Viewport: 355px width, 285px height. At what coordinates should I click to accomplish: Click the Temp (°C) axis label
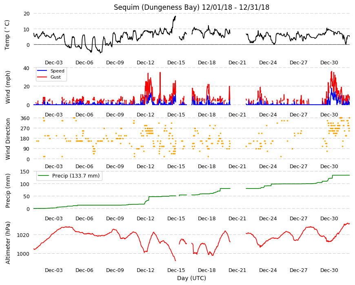(x=7, y=35)
